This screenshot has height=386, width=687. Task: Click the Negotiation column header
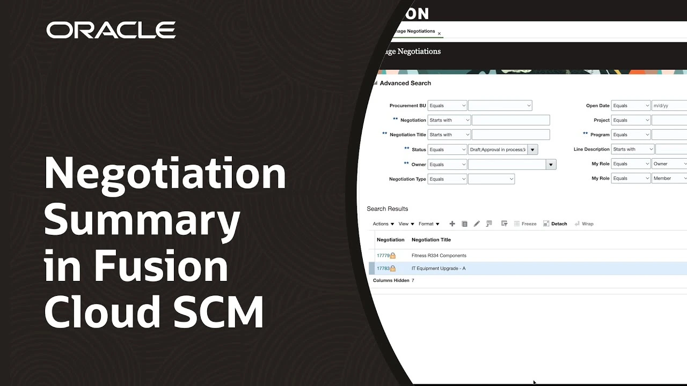pyautogui.click(x=390, y=240)
